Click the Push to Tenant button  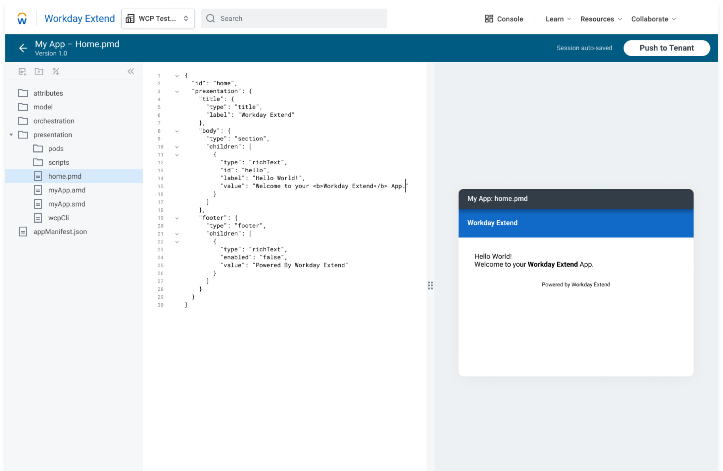pos(667,48)
